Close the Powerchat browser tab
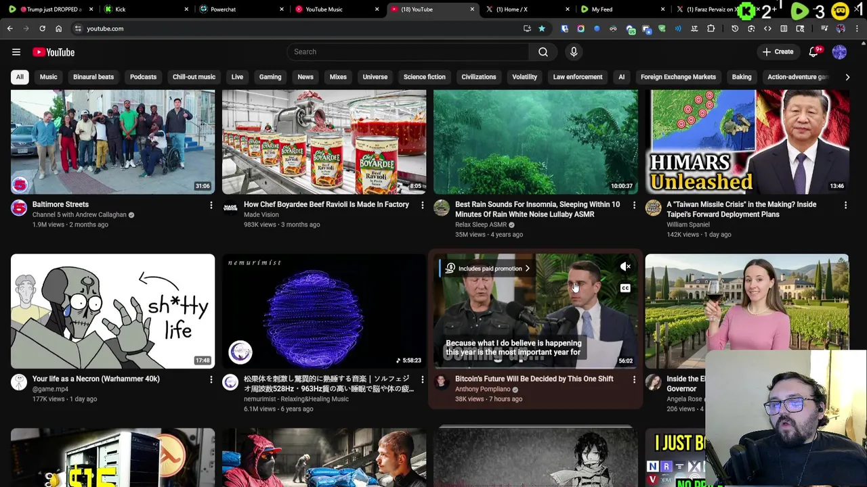The width and height of the screenshot is (867, 487). click(x=282, y=9)
